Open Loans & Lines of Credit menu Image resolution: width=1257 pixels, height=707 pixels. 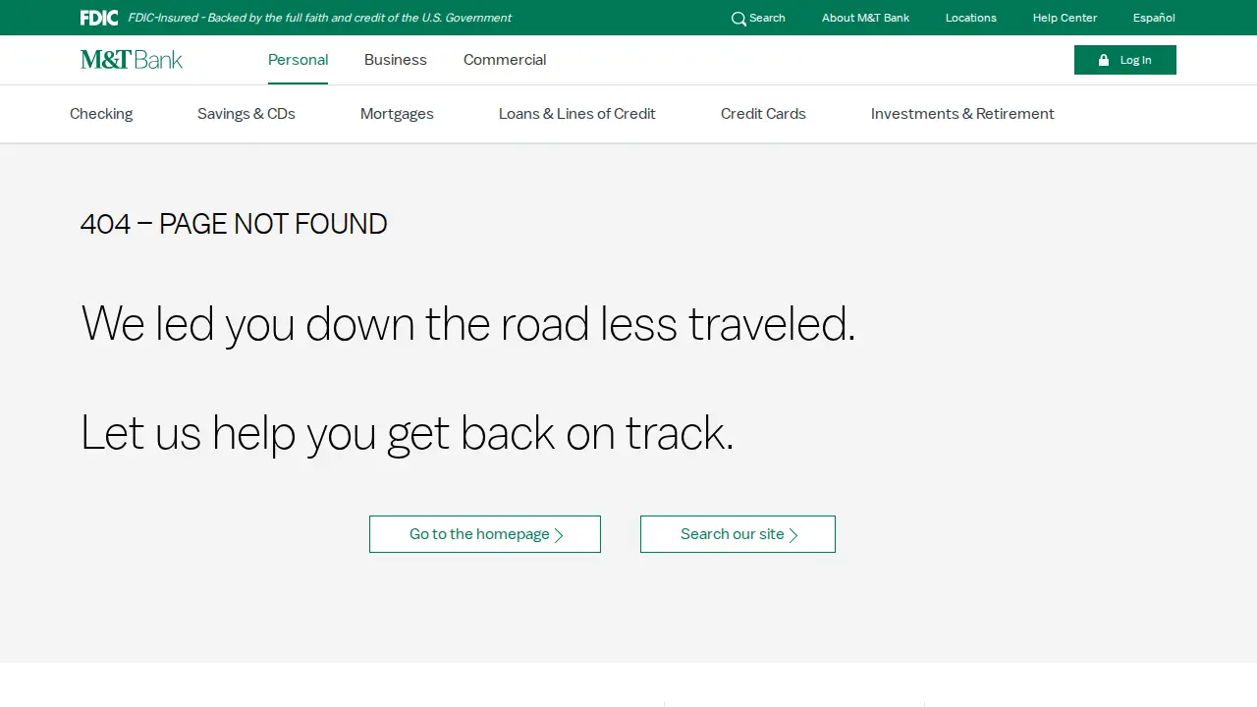577,114
